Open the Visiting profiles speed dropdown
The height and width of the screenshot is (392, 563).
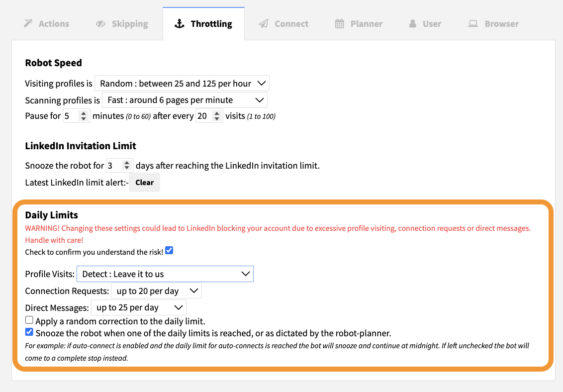point(182,83)
